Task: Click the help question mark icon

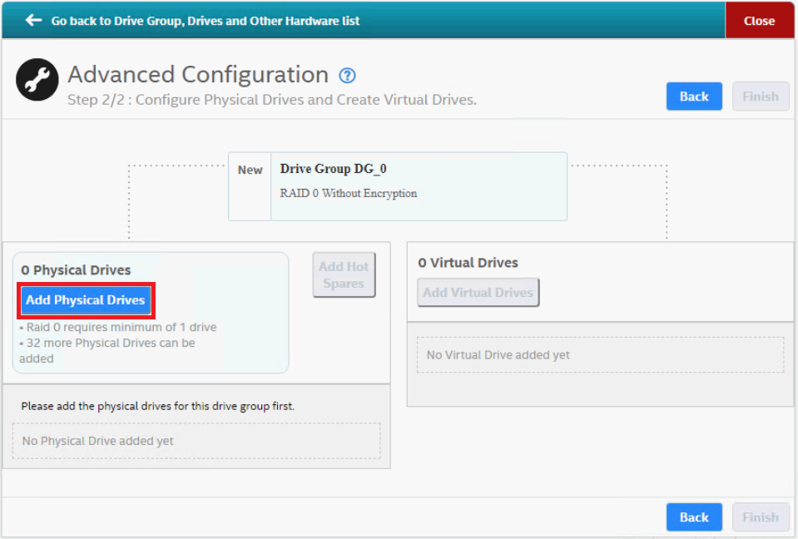Action: click(x=348, y=76)
